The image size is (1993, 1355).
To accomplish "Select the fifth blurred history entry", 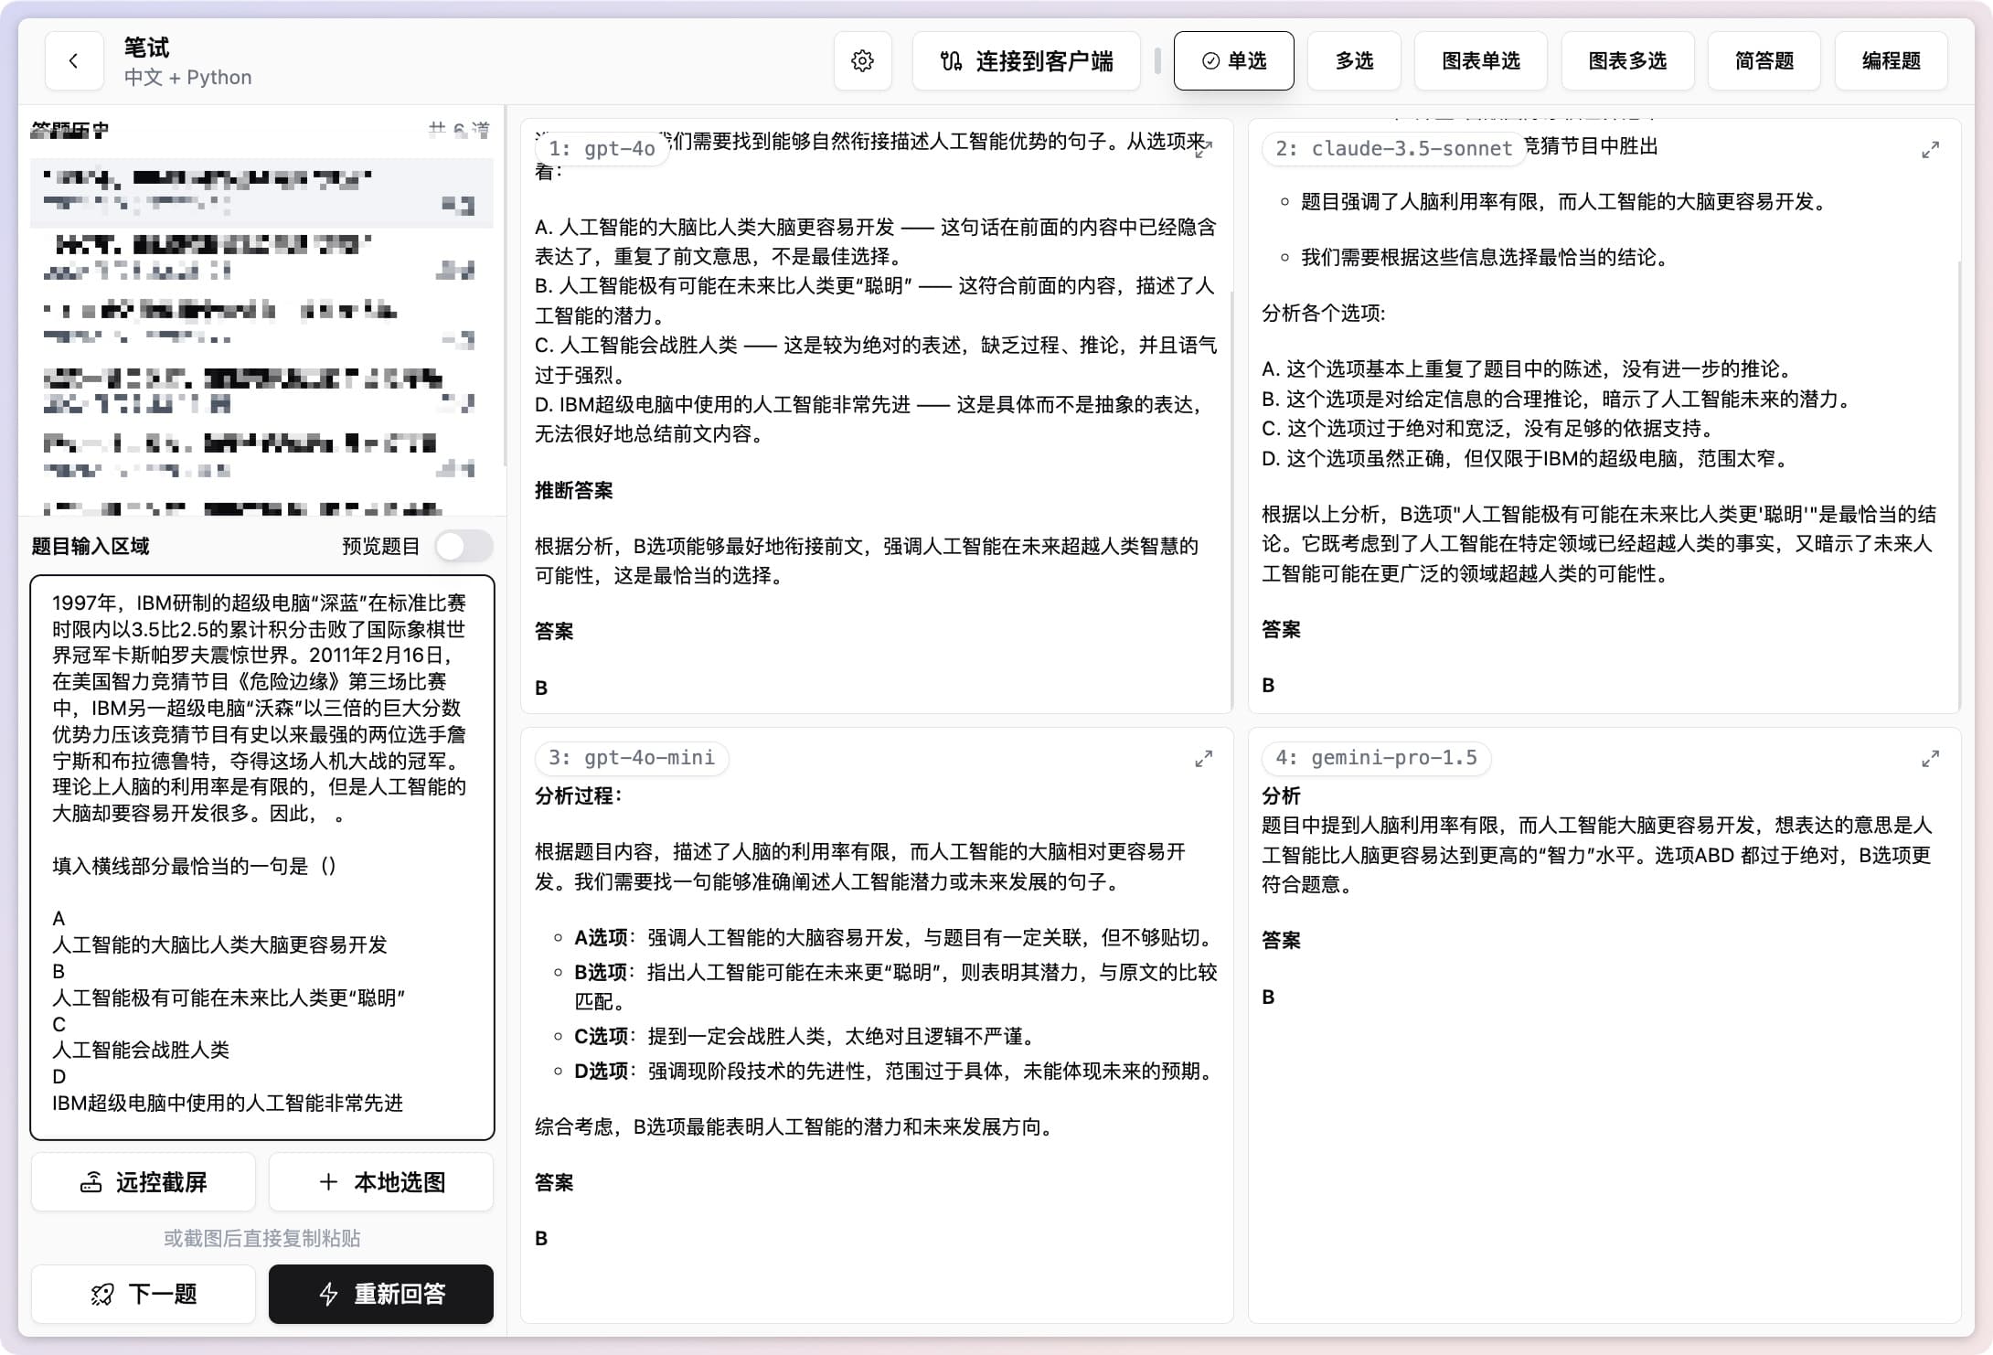I will (261, 456).
